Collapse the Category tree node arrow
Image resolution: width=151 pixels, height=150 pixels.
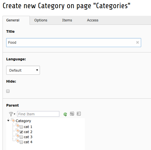(8, 121)
